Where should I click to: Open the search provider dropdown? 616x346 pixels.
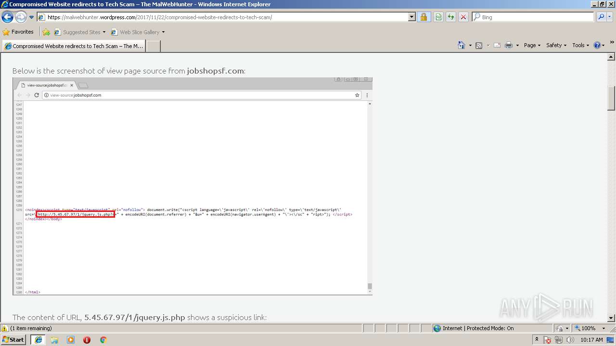(610, 17)
